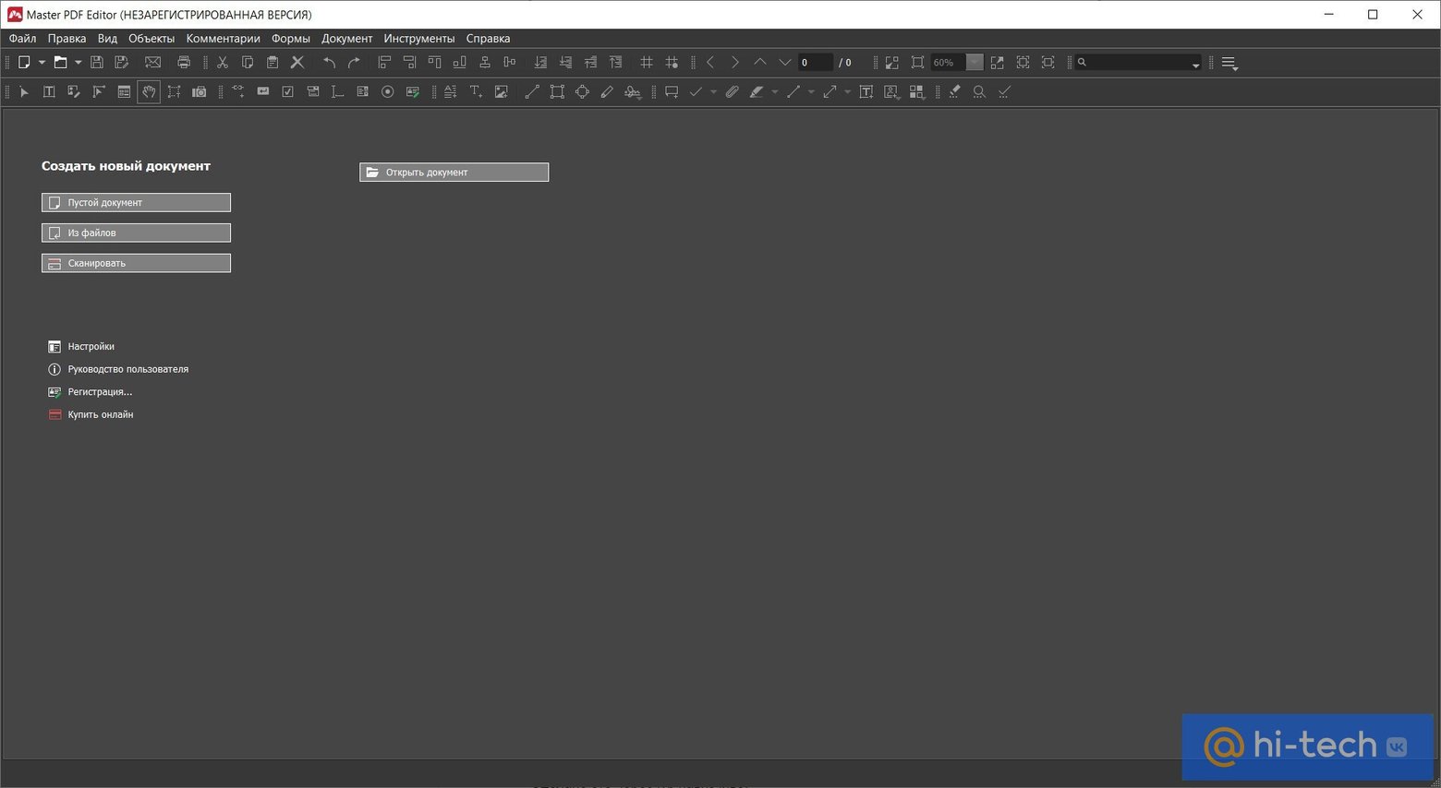Viewport: 1441px width, 788px height.
Task: Click the Регистрация... link
Action: (91, 392)
